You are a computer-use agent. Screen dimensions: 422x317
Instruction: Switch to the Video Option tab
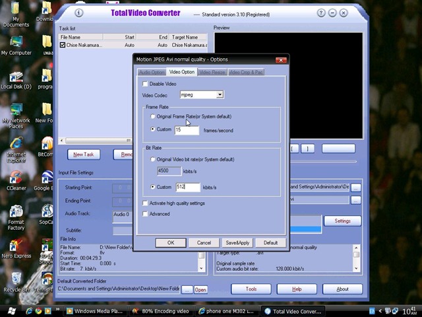point(182,72)
